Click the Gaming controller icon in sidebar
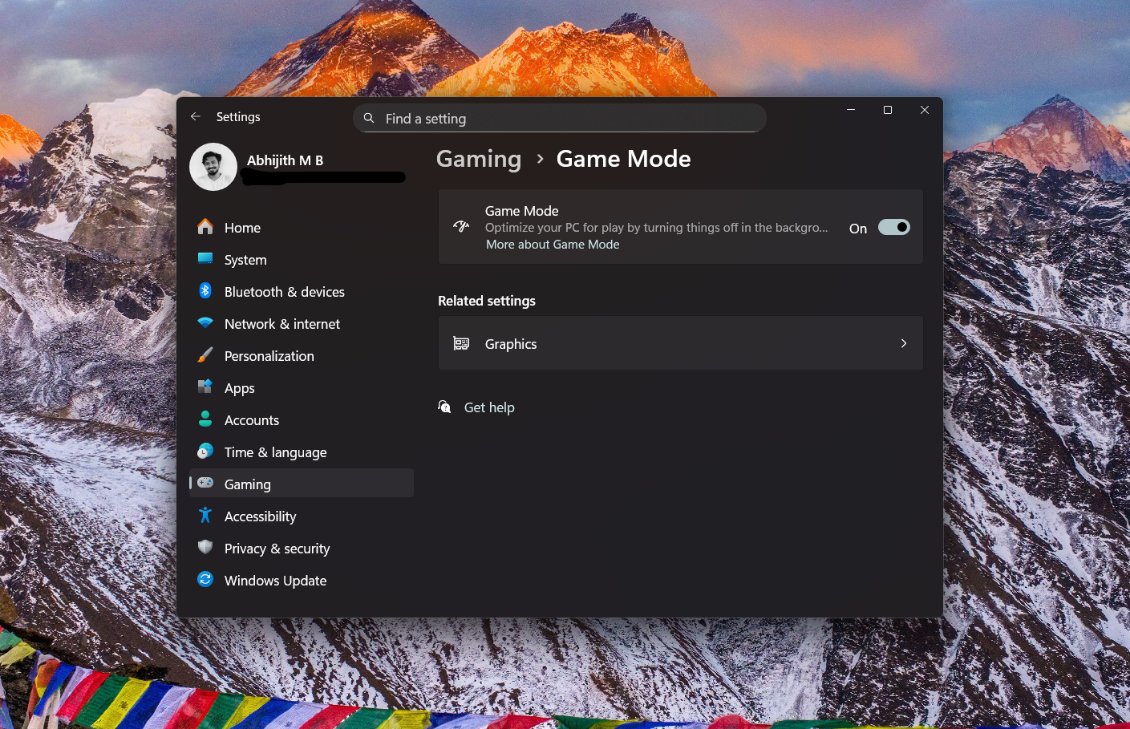Screen dimensions: 1130x729 [x=205, y=484]
